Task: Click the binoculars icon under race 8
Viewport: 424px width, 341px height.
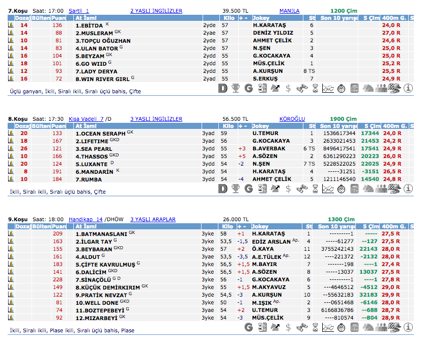Action: pyautogui.click(x=302, y=189)
